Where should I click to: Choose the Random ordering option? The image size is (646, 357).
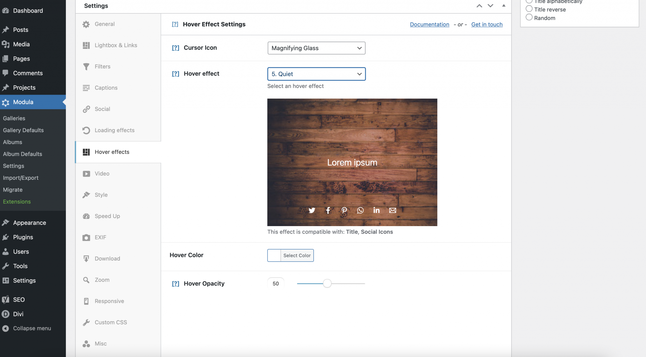coord(529,17)
